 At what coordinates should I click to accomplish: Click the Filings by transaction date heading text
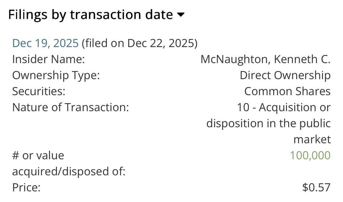tap(91, 15)
